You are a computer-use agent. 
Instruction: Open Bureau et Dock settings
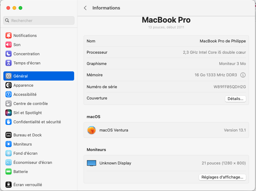39,135
